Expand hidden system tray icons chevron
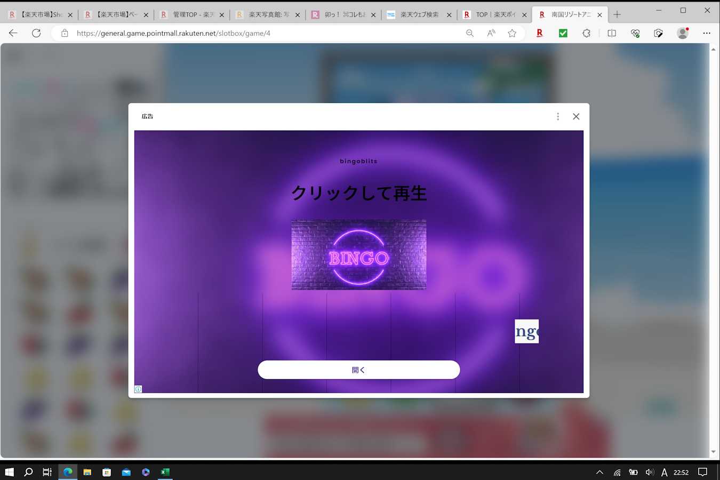Screen dimensions: 720x480 coord(599,472)
